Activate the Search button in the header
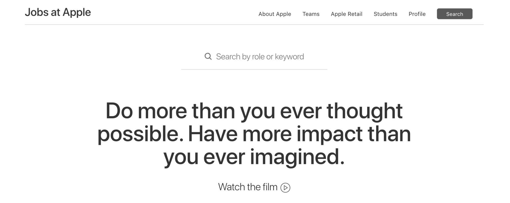510x203 pixels. pyautogui.click(x=454, y=14)
